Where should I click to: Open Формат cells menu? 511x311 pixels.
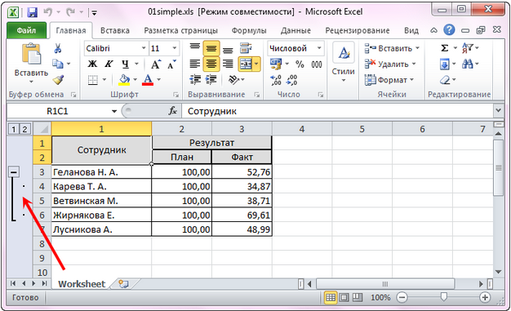(x=389, y=79)
